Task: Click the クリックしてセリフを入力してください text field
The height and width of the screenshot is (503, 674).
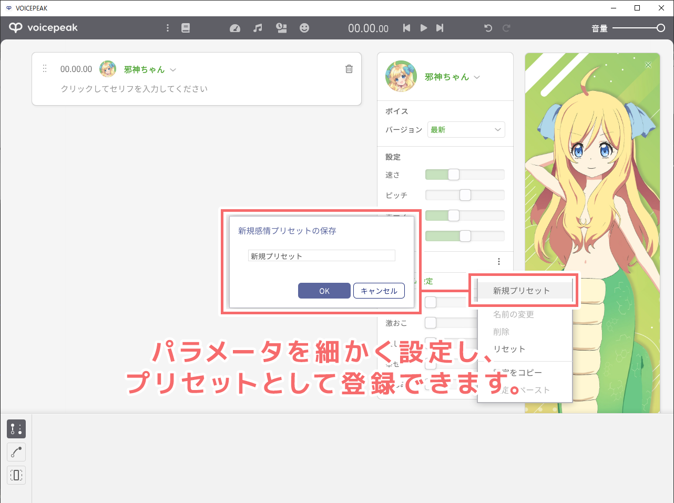Action: [x=134, y=89]
